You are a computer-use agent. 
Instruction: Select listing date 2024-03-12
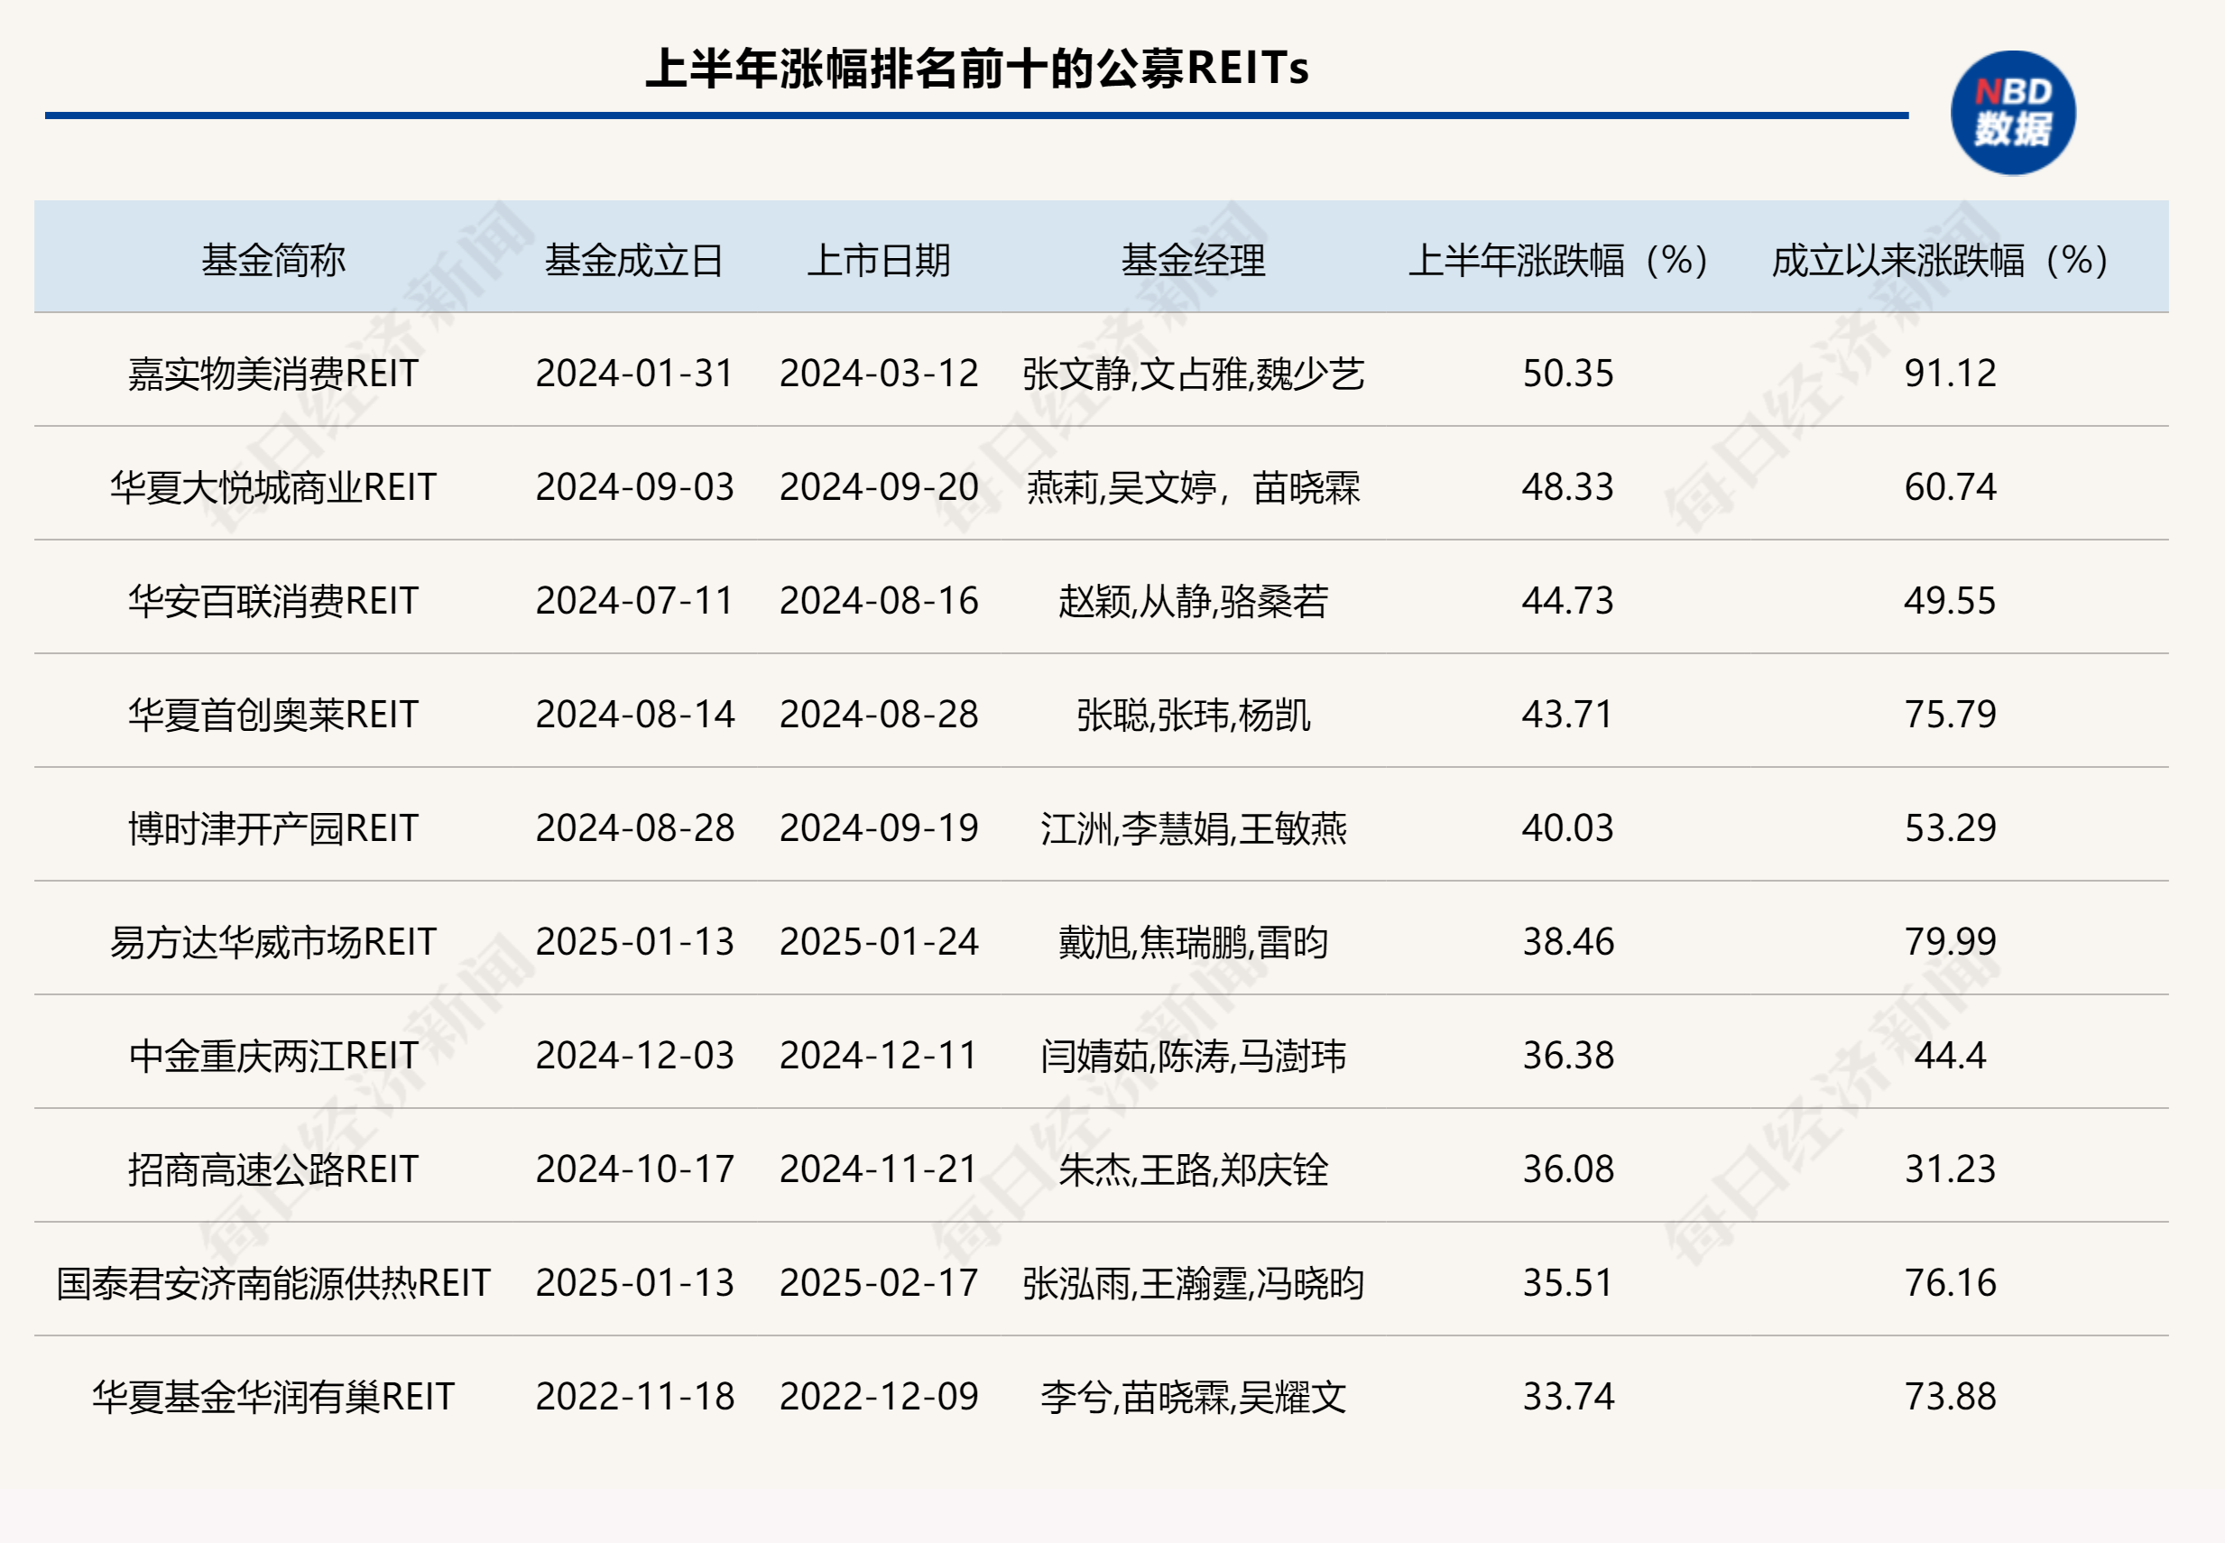coord(879,374)
